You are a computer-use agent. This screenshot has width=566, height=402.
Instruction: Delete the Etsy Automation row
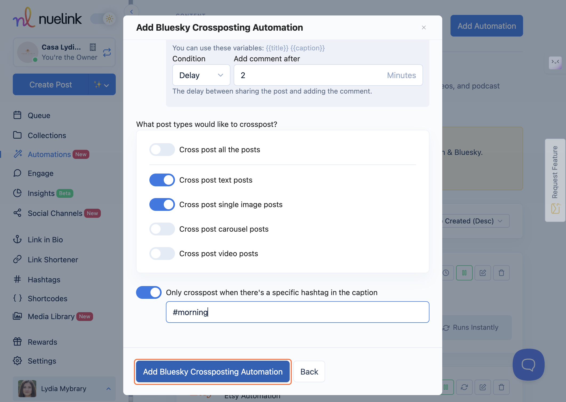click(x=501, y=387)
